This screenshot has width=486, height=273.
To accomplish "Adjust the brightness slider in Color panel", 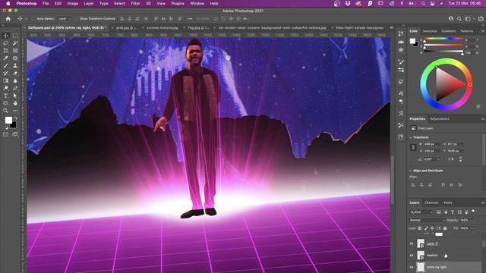I will click(x=443, y=52).
